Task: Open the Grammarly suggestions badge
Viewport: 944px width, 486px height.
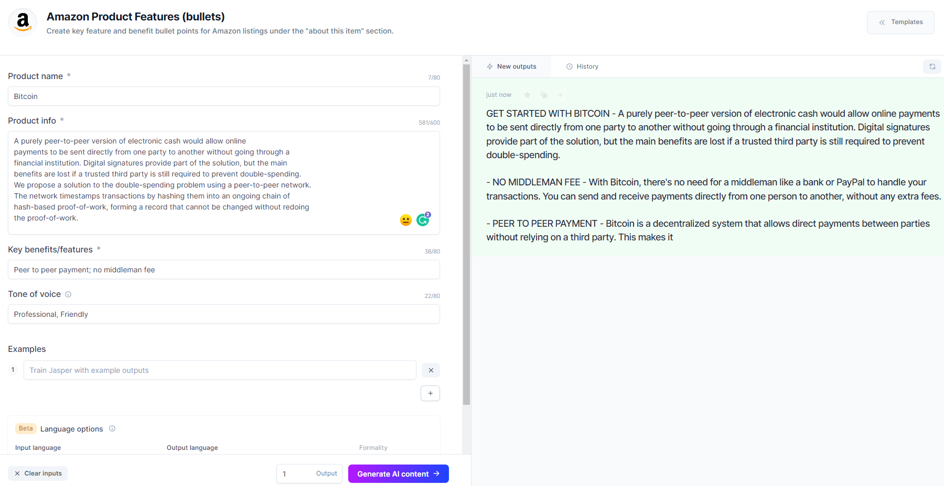Action: 423,220
